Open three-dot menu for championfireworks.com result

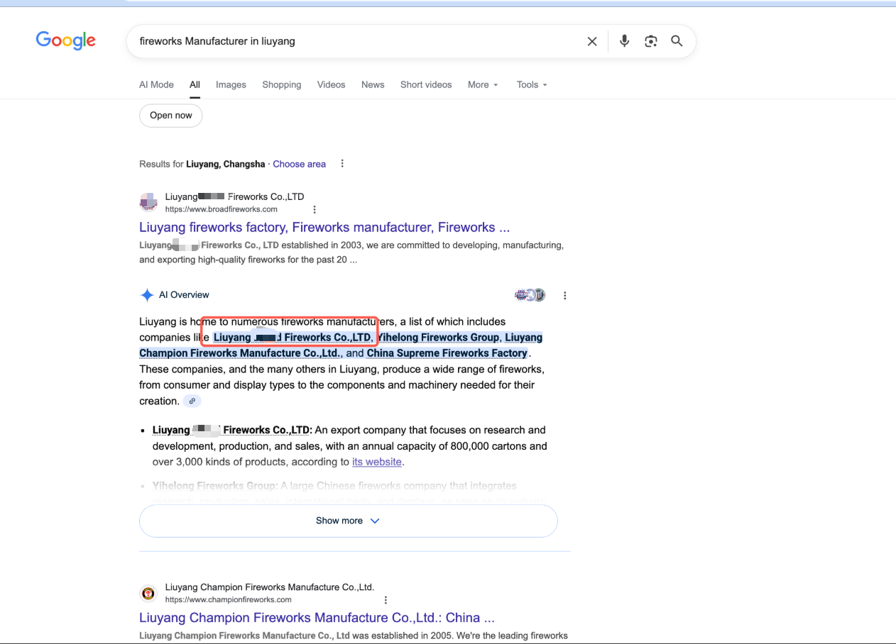tap(386, 600)
